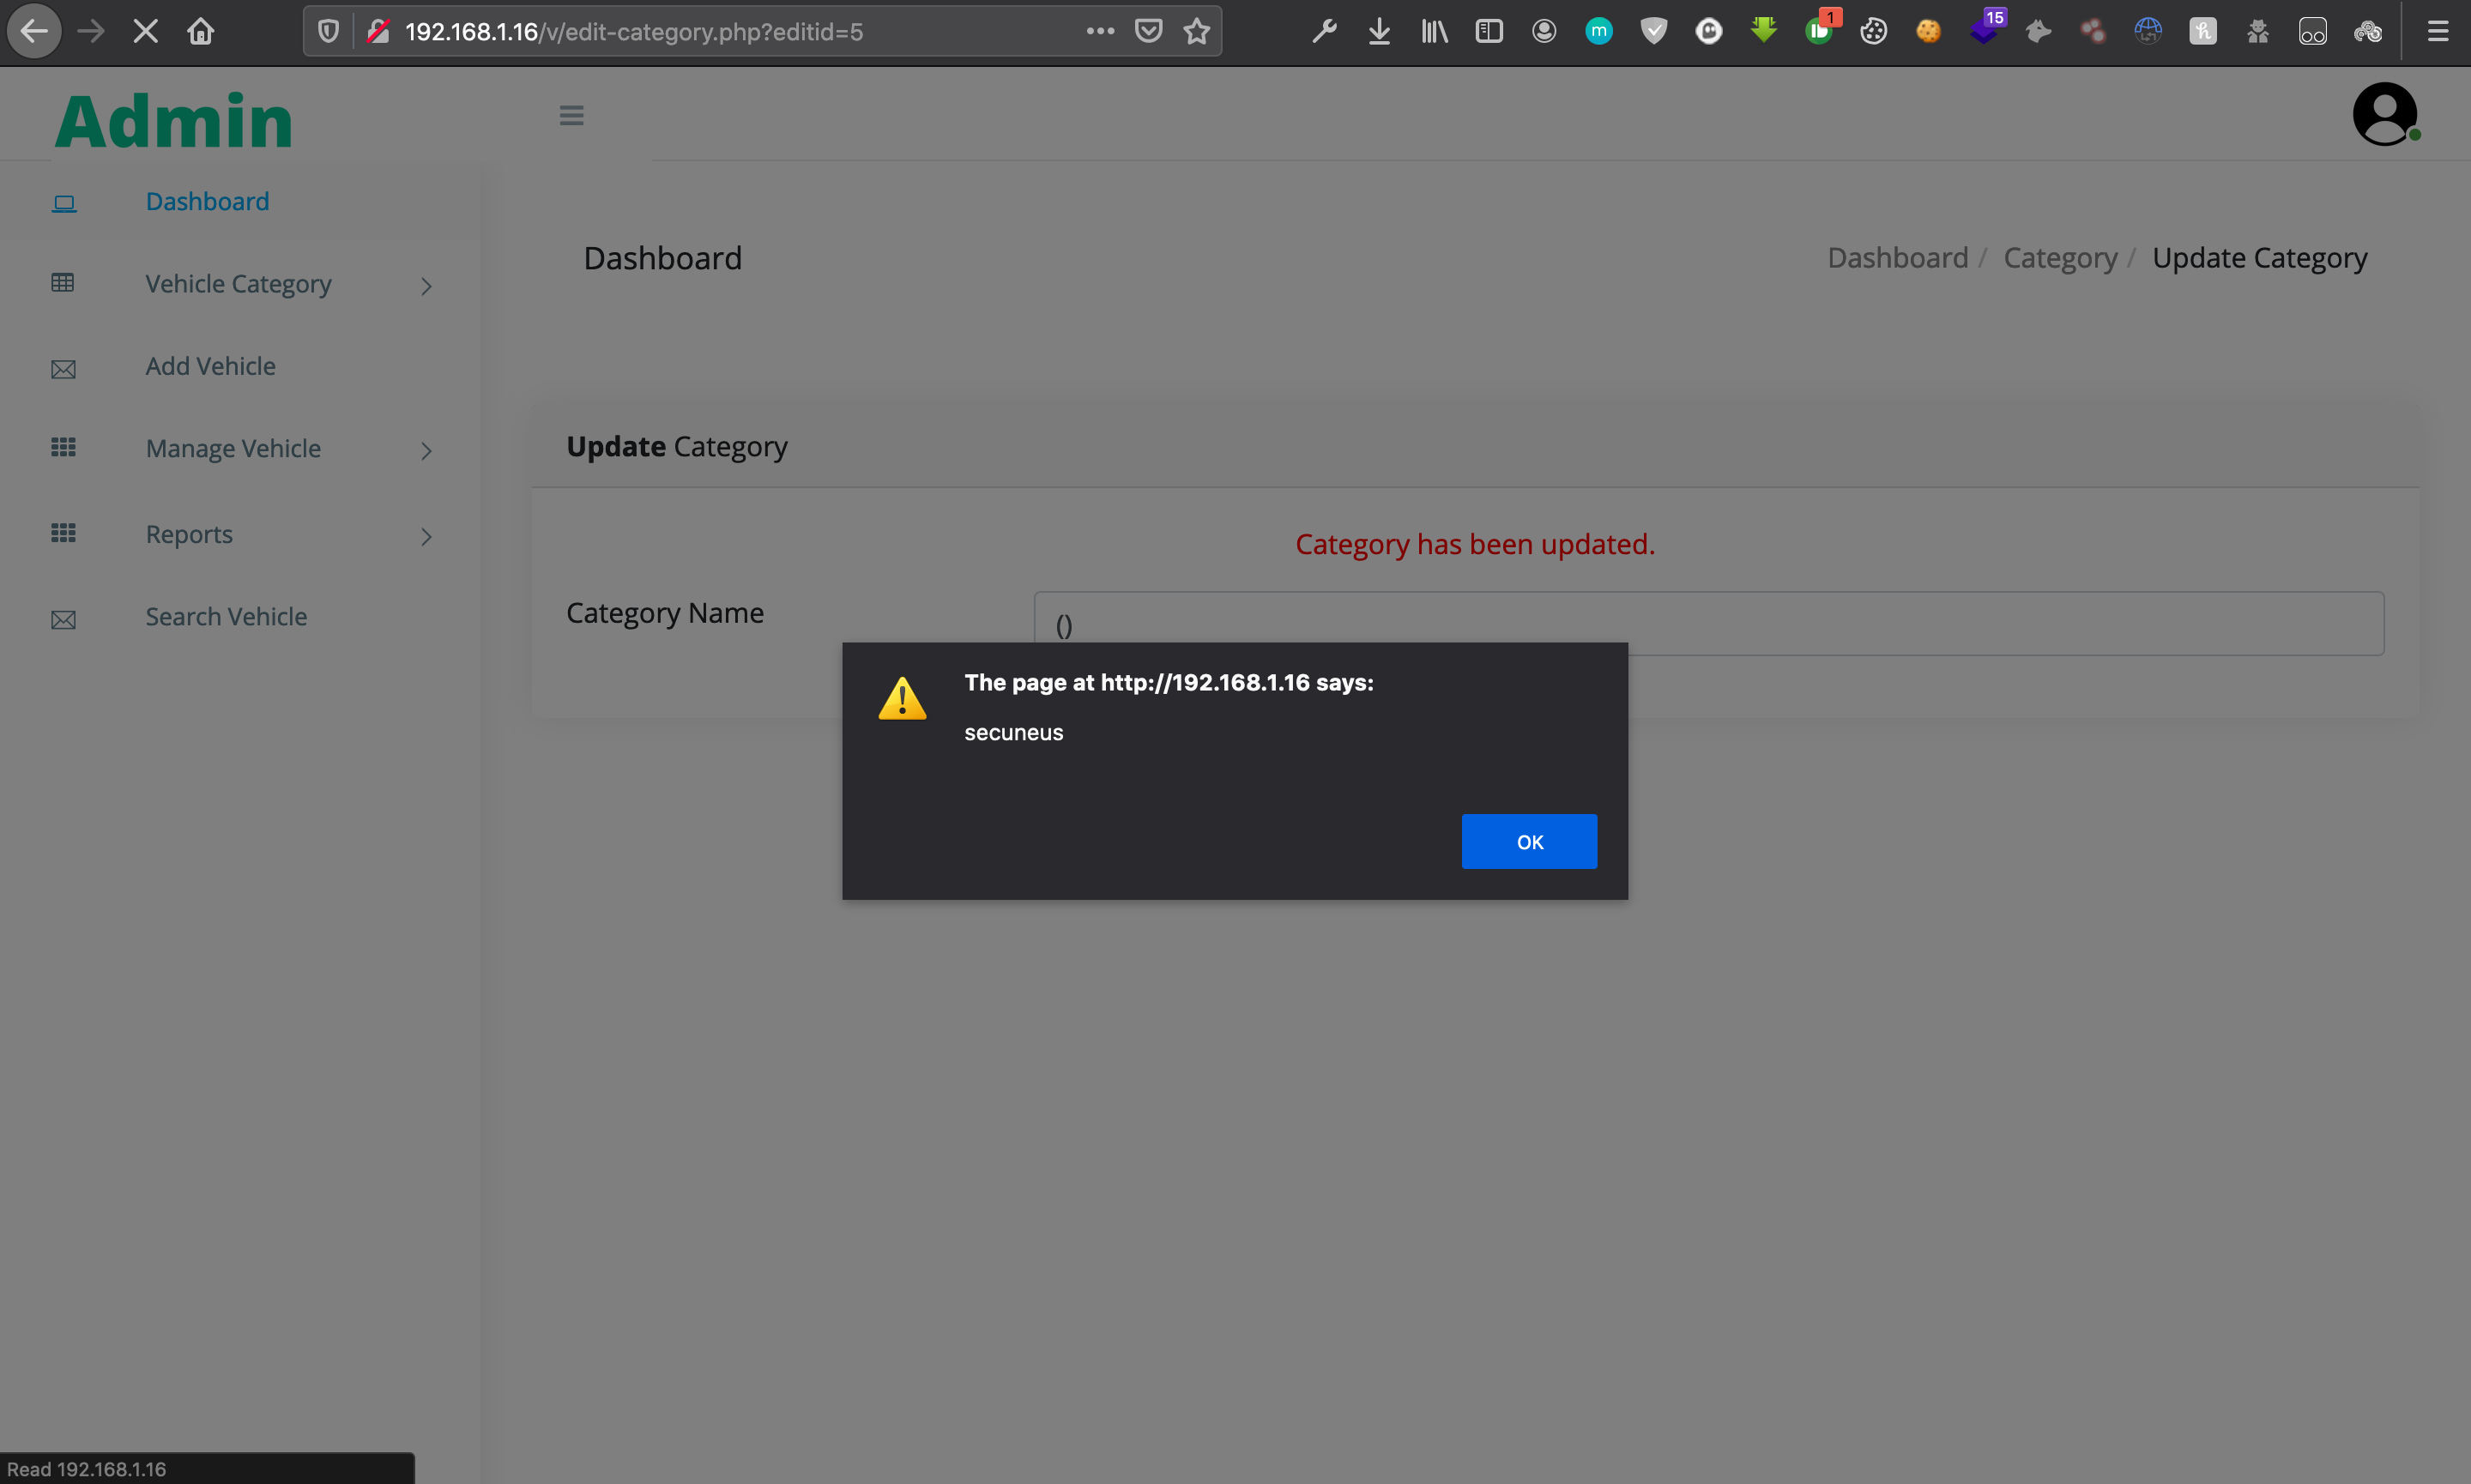Click the bookmark star icon
The width and height of the screenshot is (2471, 1484).
click(x=1196, y=32)
